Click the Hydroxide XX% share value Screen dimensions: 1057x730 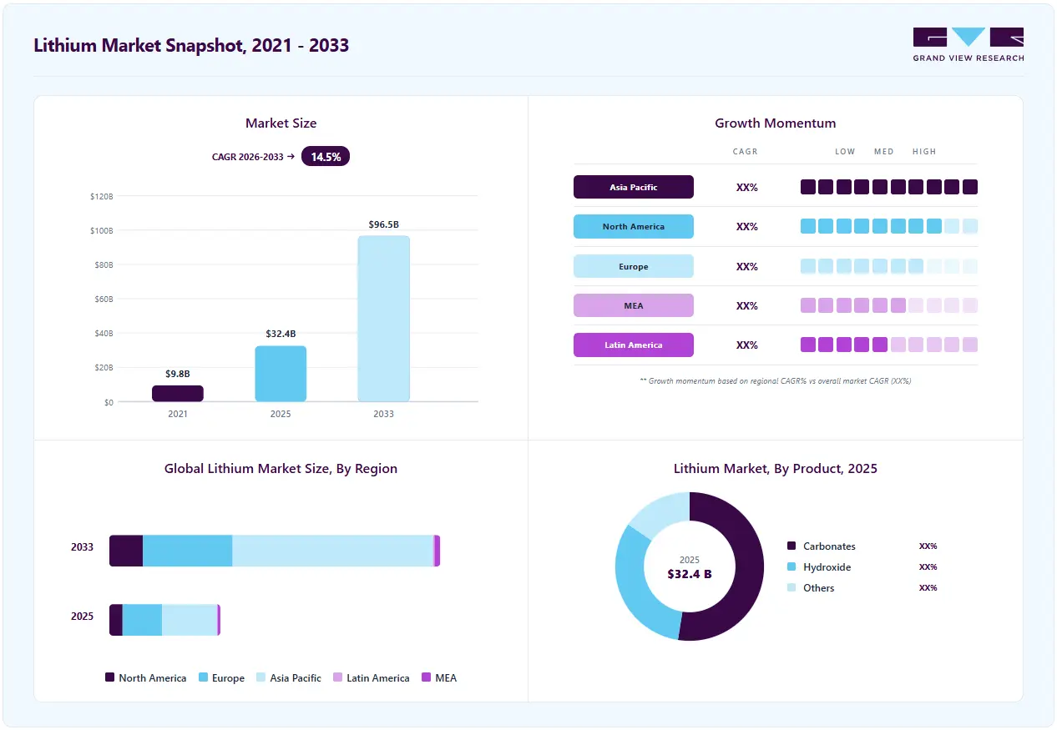pyautogui.click(x=928, y=567)
